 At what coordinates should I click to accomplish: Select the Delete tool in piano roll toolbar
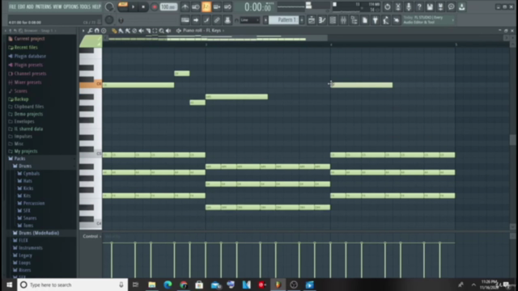(134, 31)
